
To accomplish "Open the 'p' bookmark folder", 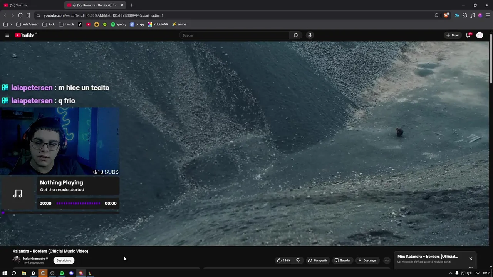I will tap(7, 24).
